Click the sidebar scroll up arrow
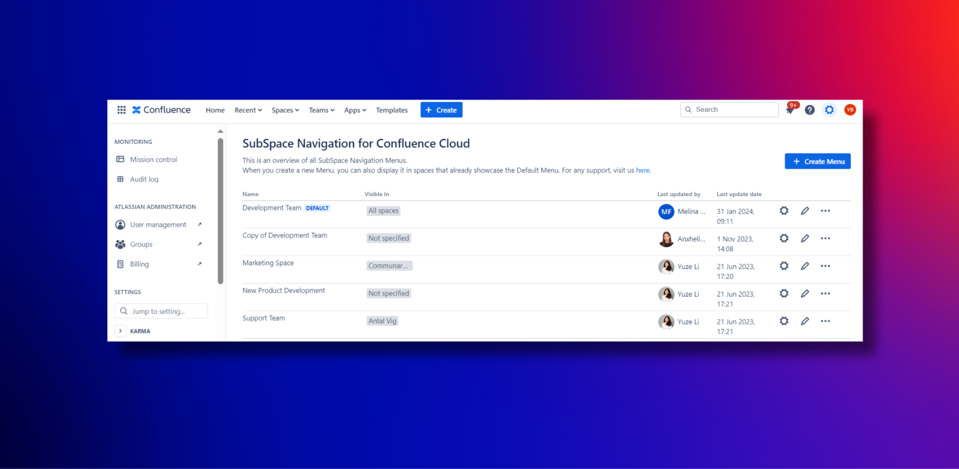The height and width of the screenshot is (469, 959). pos(220,131)
